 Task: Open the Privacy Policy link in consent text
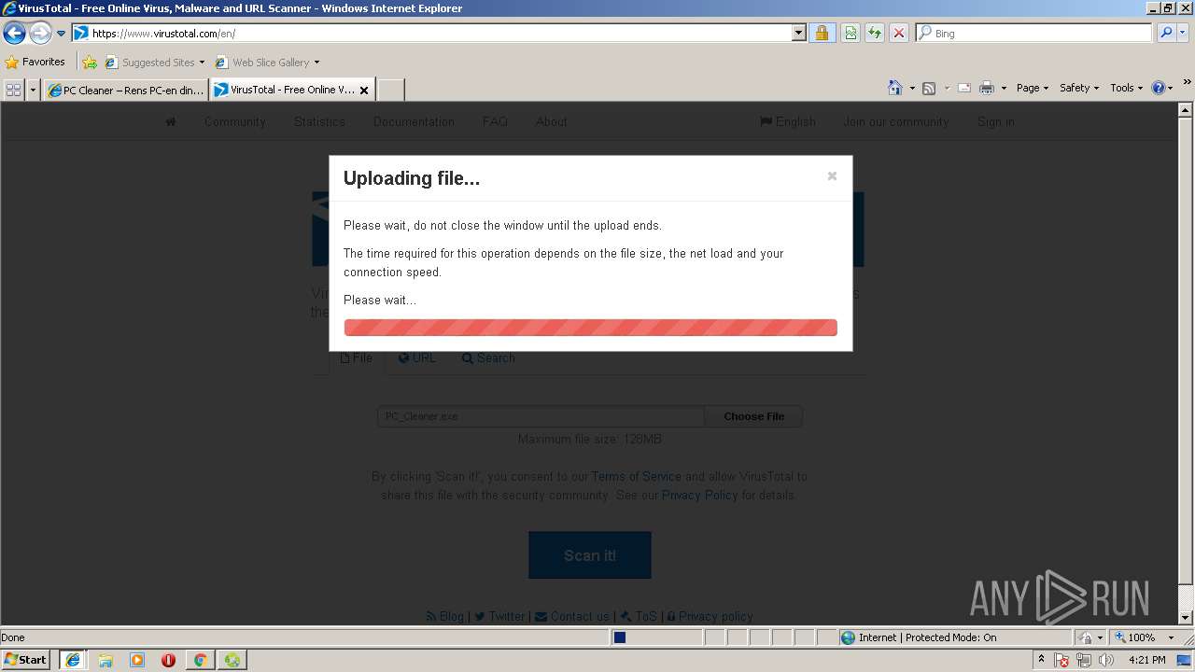pyautogui.click(x=699, y=495)
